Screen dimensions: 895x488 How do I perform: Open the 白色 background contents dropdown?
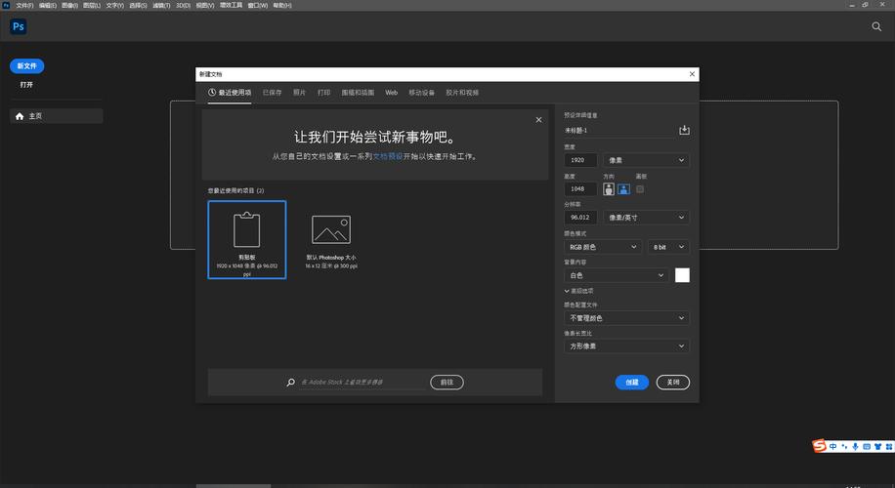[616, 275]
